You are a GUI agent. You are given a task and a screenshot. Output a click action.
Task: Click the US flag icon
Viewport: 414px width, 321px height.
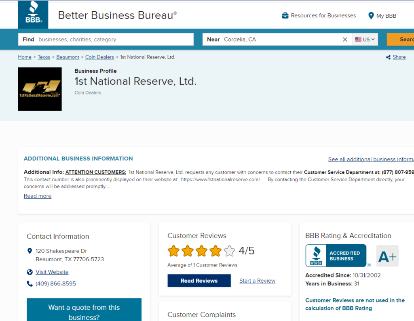pos(358,39)
